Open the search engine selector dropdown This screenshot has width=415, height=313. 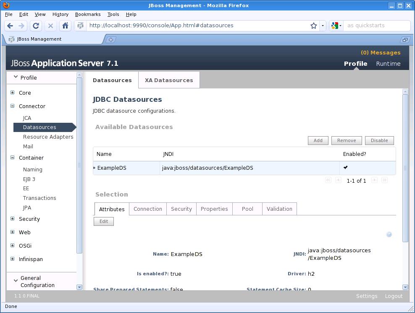336,26
